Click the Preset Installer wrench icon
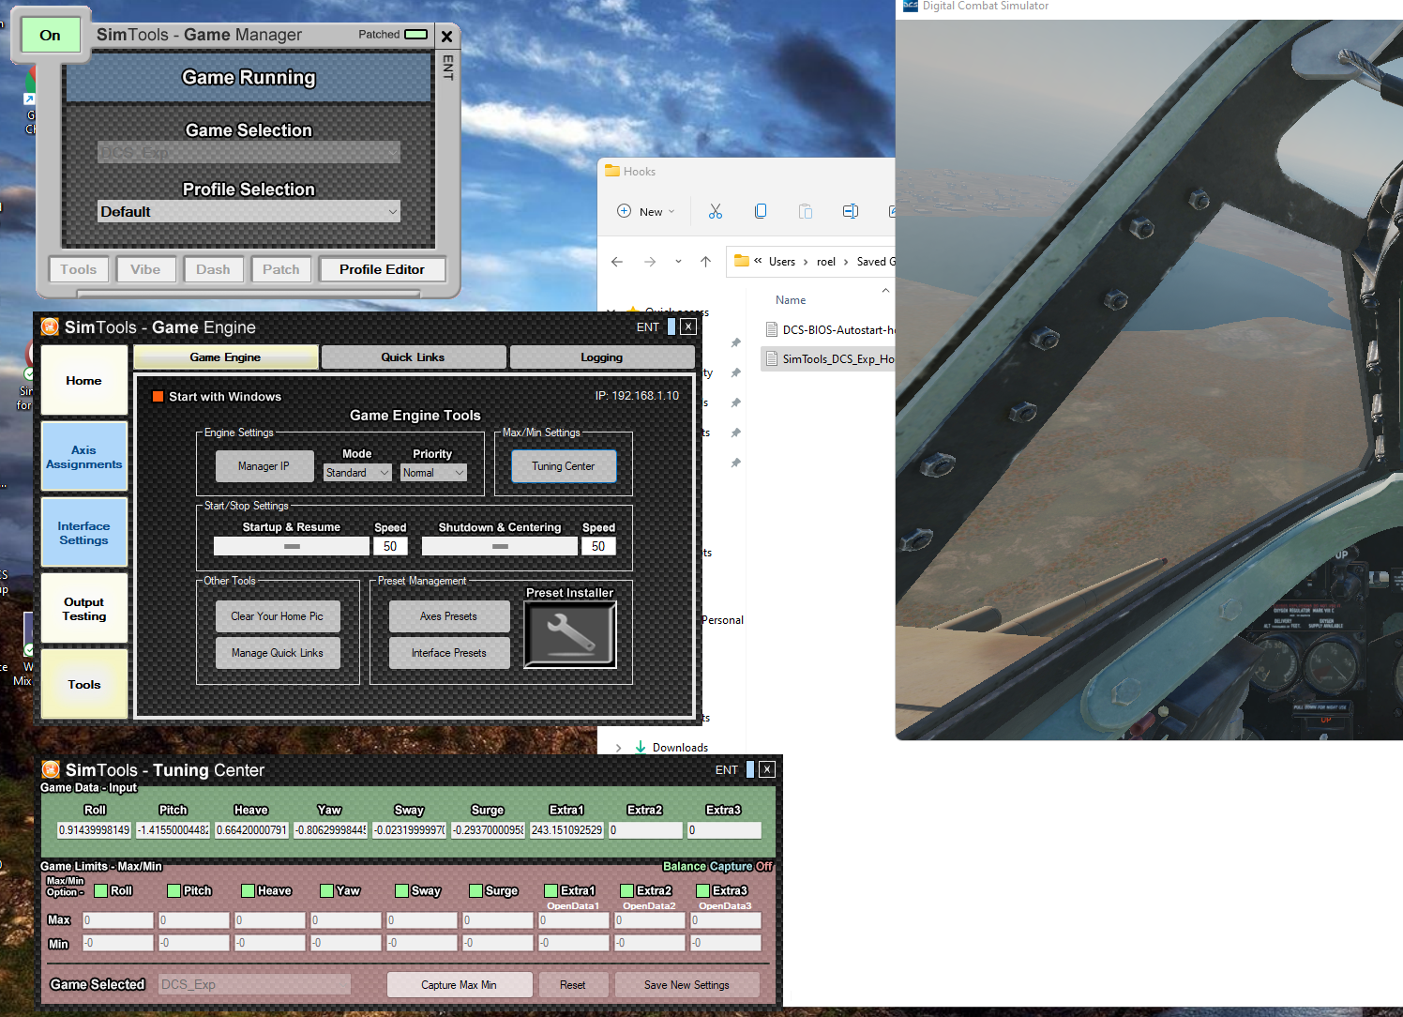The width and height of the screenshot is (1403, 1017). [x=569, y=635]
